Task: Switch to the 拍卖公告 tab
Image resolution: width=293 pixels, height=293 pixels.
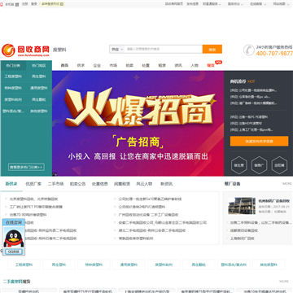Action: coord(77,184)
